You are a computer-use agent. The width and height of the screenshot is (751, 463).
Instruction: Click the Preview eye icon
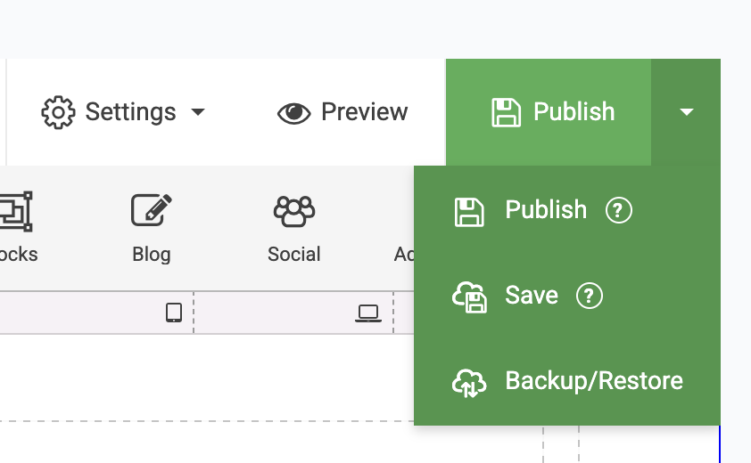tap(293, 113)
